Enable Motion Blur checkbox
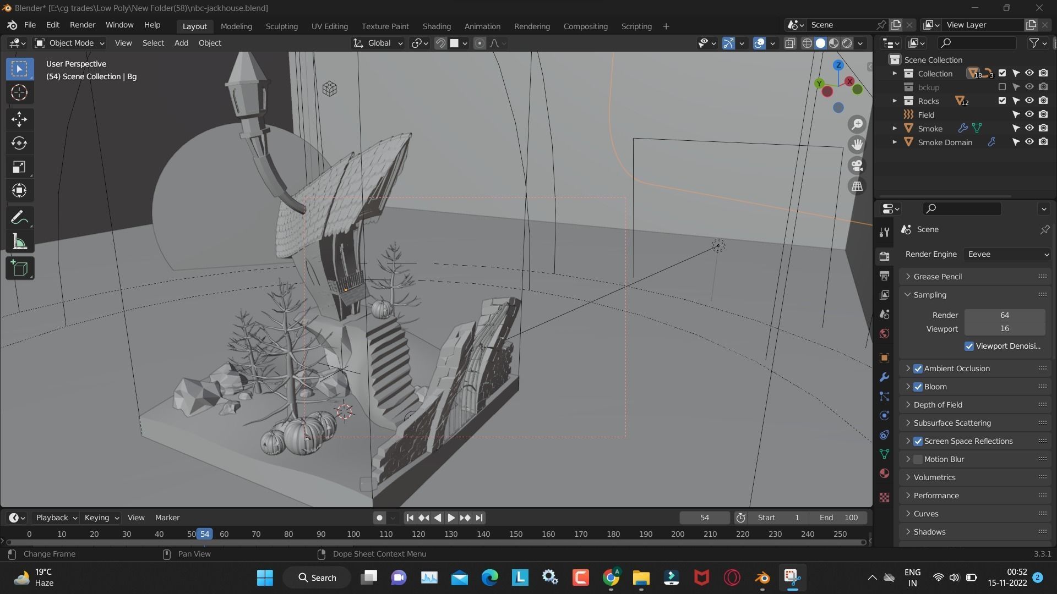 [x=918, y=459]
